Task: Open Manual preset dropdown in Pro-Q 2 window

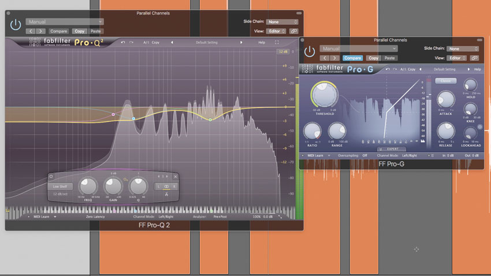Action: [65, 21]
